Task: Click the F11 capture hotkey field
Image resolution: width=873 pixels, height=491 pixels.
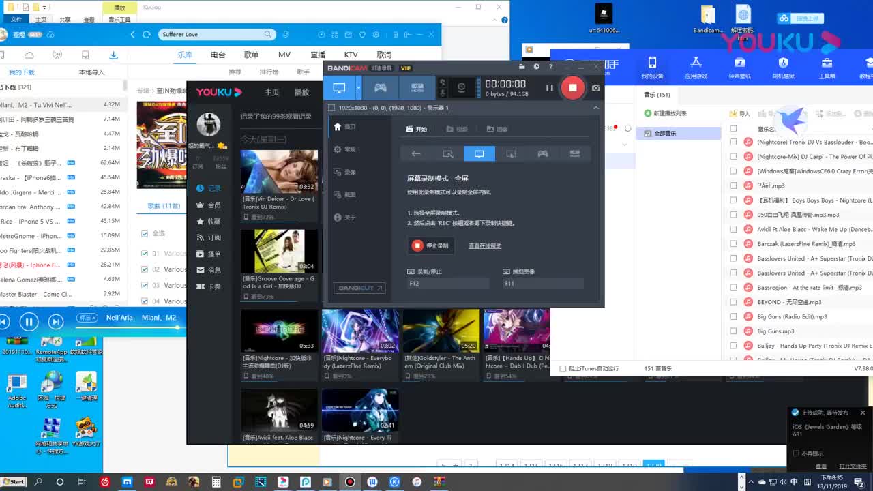Action: coord(543,284)
